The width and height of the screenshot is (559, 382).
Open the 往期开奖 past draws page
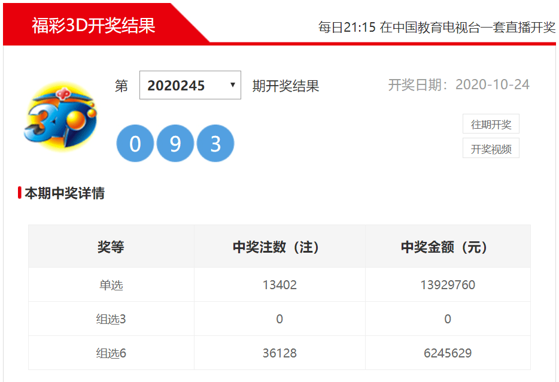pyautogui.click(x=491, y=124)
